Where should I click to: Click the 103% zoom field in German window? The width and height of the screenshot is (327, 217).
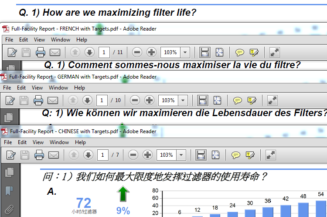click(168, 100)
